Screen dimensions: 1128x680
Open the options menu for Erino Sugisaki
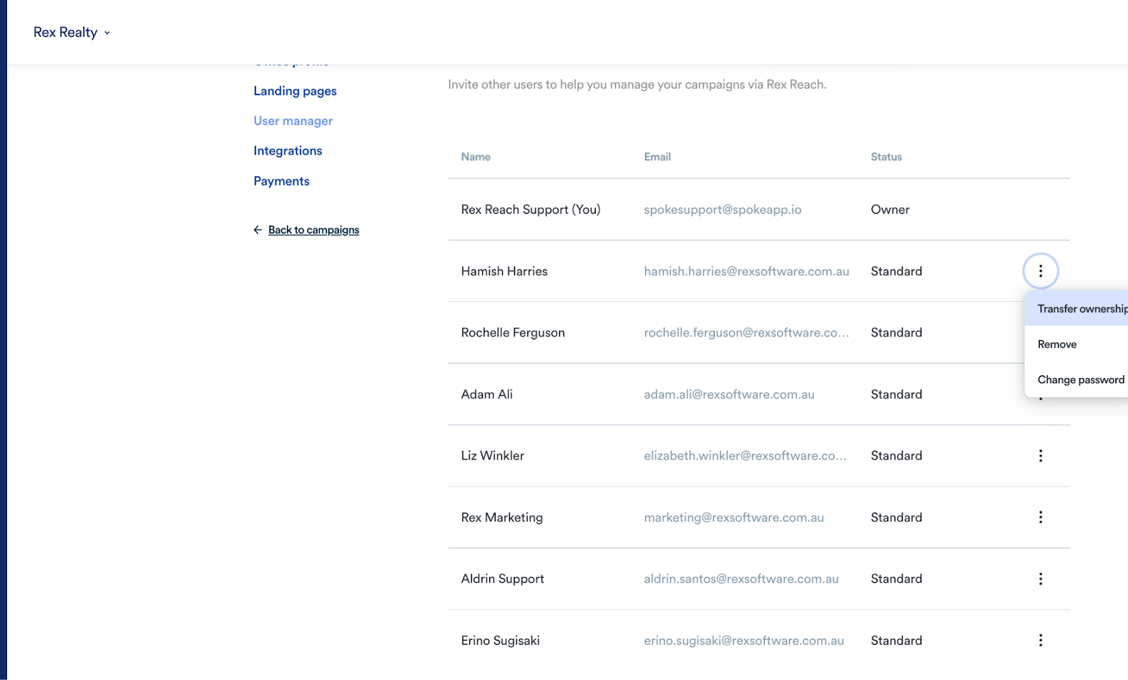pyautogui.click(x=1041, y=640)
